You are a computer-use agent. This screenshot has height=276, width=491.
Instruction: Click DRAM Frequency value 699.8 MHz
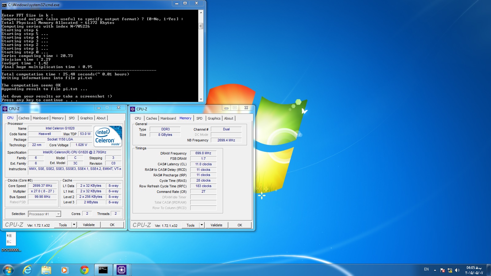(203, 153)
